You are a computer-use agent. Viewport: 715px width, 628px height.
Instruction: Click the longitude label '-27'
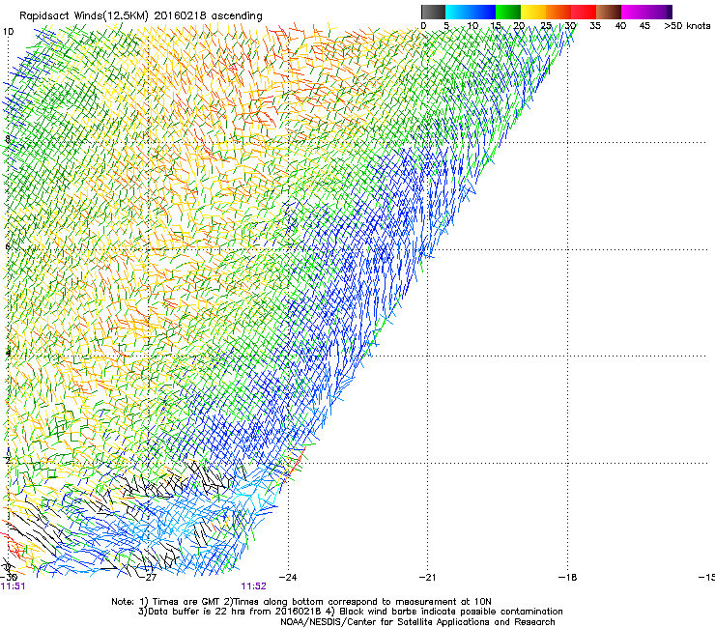(149, 577)
